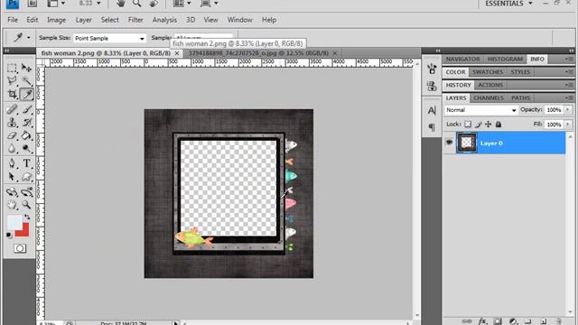Select the Clone Stamp tool
578x325 pixels.
click(x=12, y=123)
